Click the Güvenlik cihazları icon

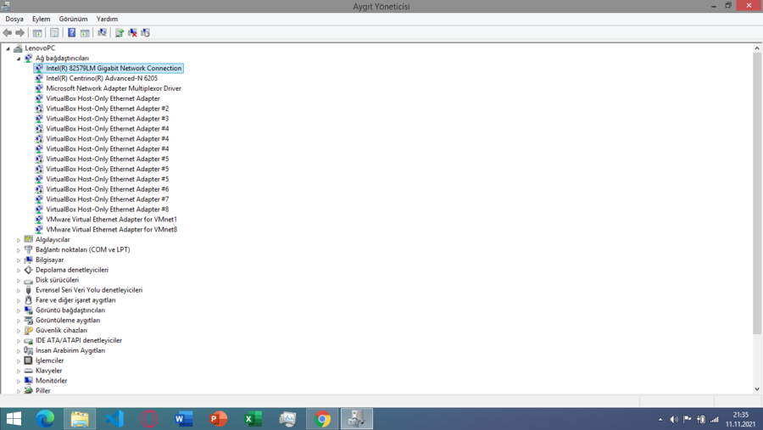(28, 330)
